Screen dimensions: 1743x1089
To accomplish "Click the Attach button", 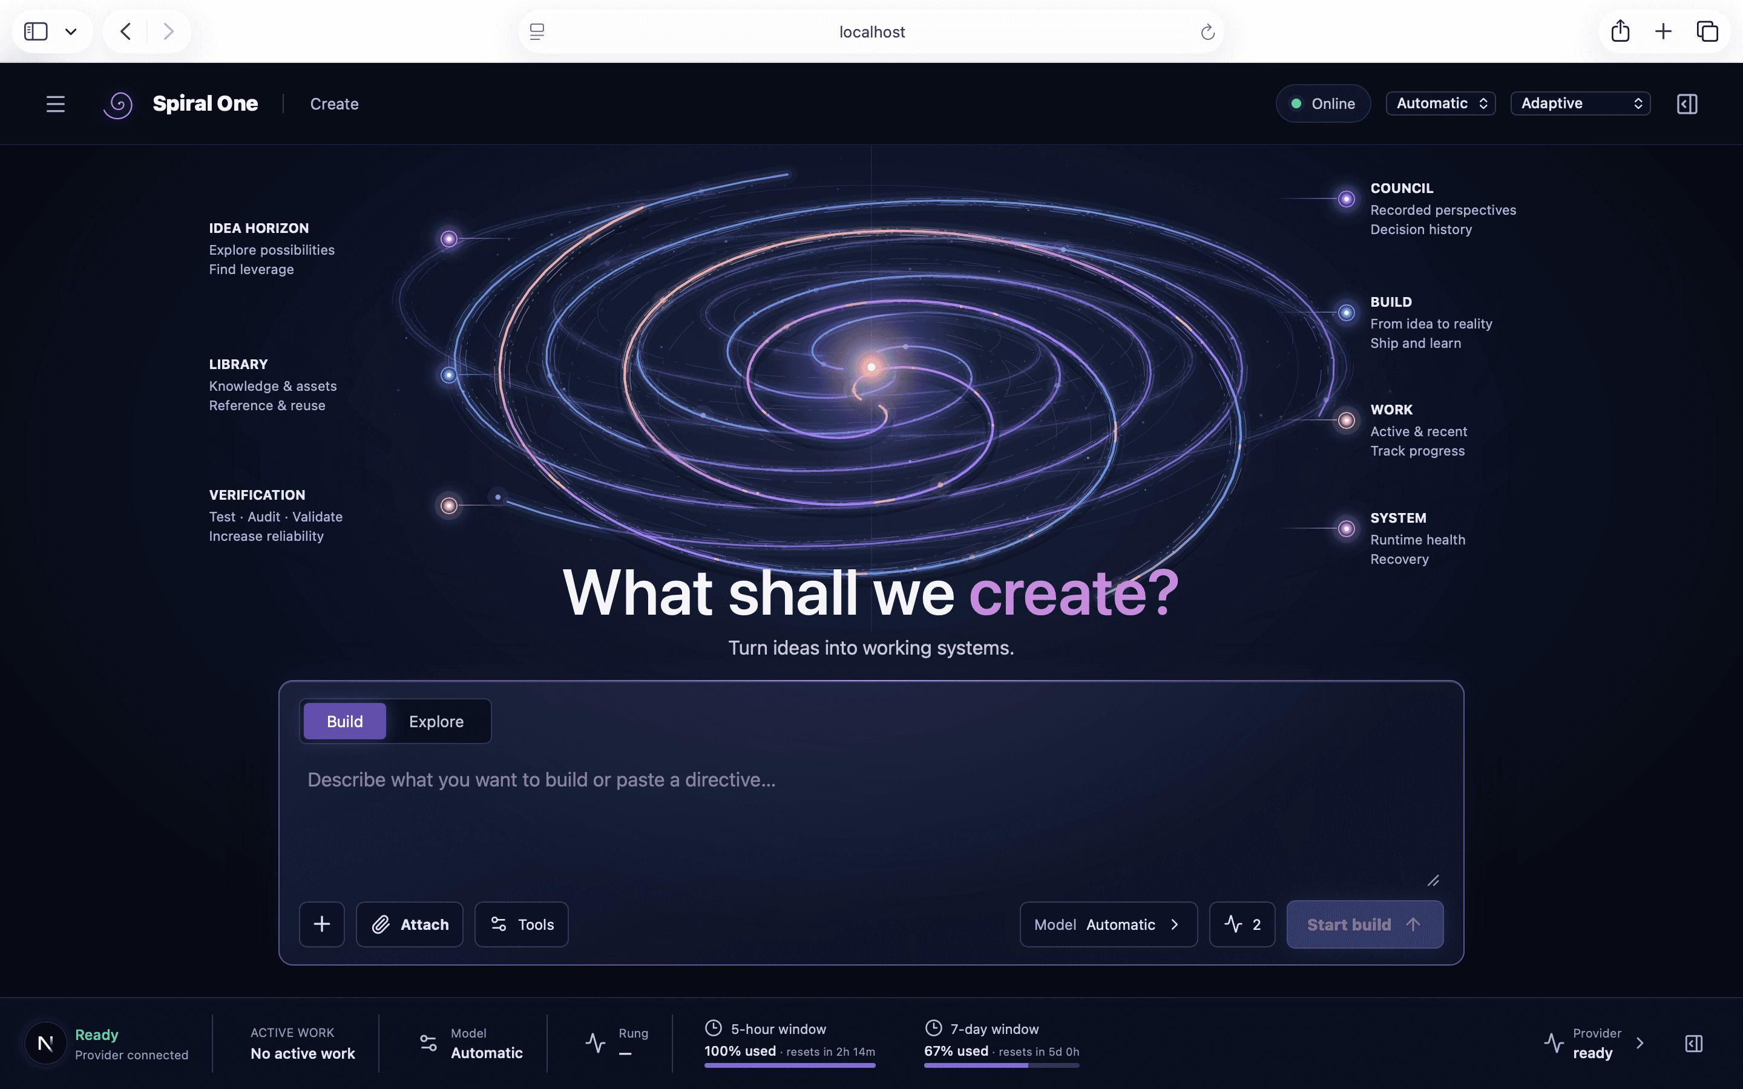I will (410, 924).
